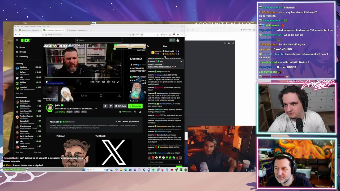
Task: Open the emote picker in chat box
Action: pyautogui.click(x=180, y=162)
